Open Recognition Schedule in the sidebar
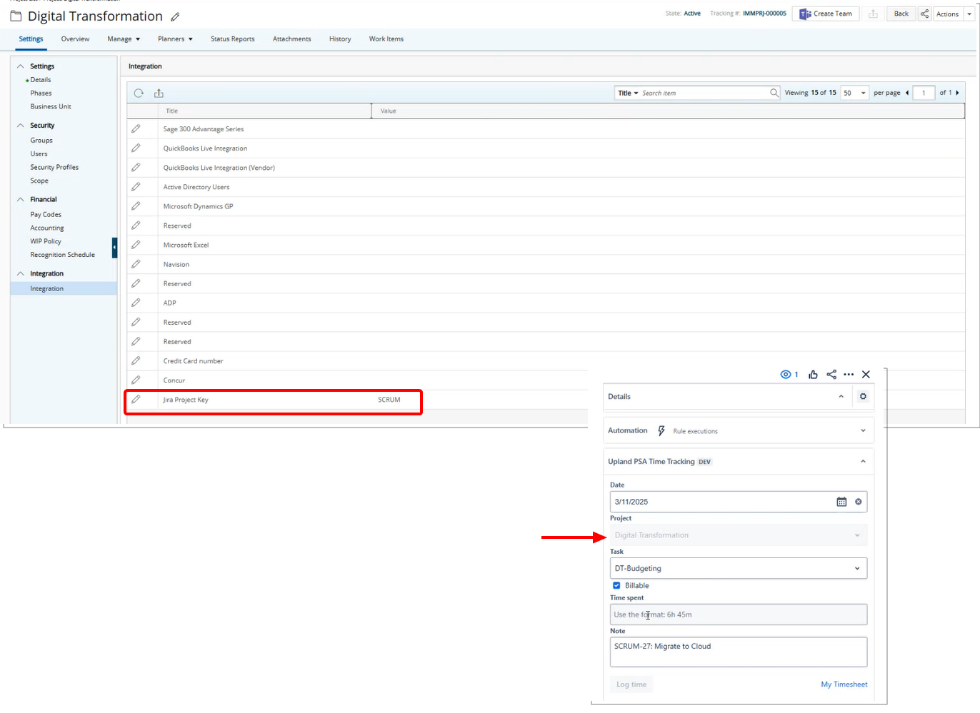The width and height of the screenshot is (980, 713). pos(62,255)
